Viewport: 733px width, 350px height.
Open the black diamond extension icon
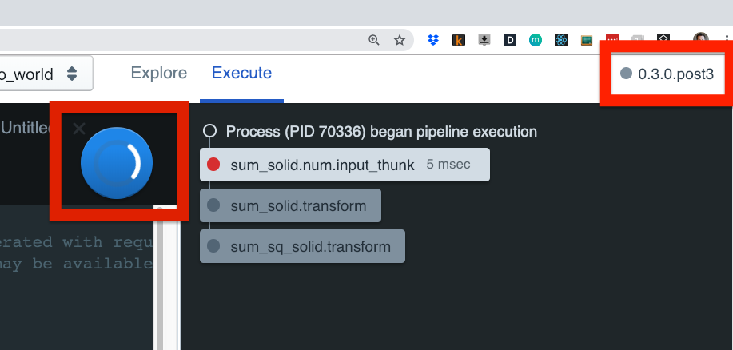pyautogui.click(x=663, y=39)
